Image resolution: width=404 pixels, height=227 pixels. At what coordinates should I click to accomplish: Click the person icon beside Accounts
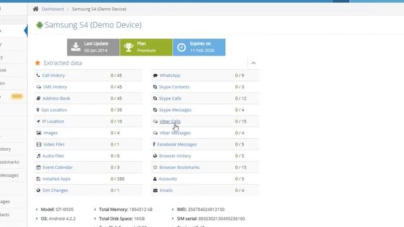tap(155, 179)
